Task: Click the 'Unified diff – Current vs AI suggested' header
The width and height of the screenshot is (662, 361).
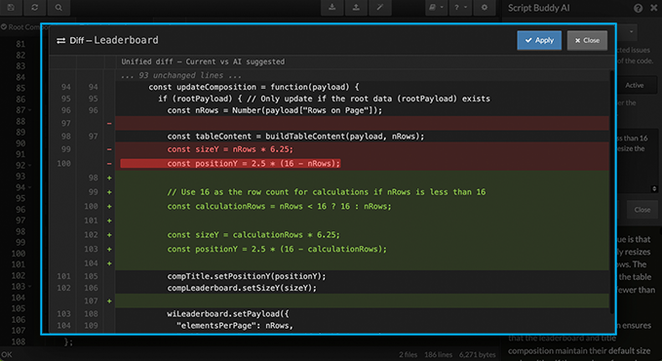Action: point(203,61)
